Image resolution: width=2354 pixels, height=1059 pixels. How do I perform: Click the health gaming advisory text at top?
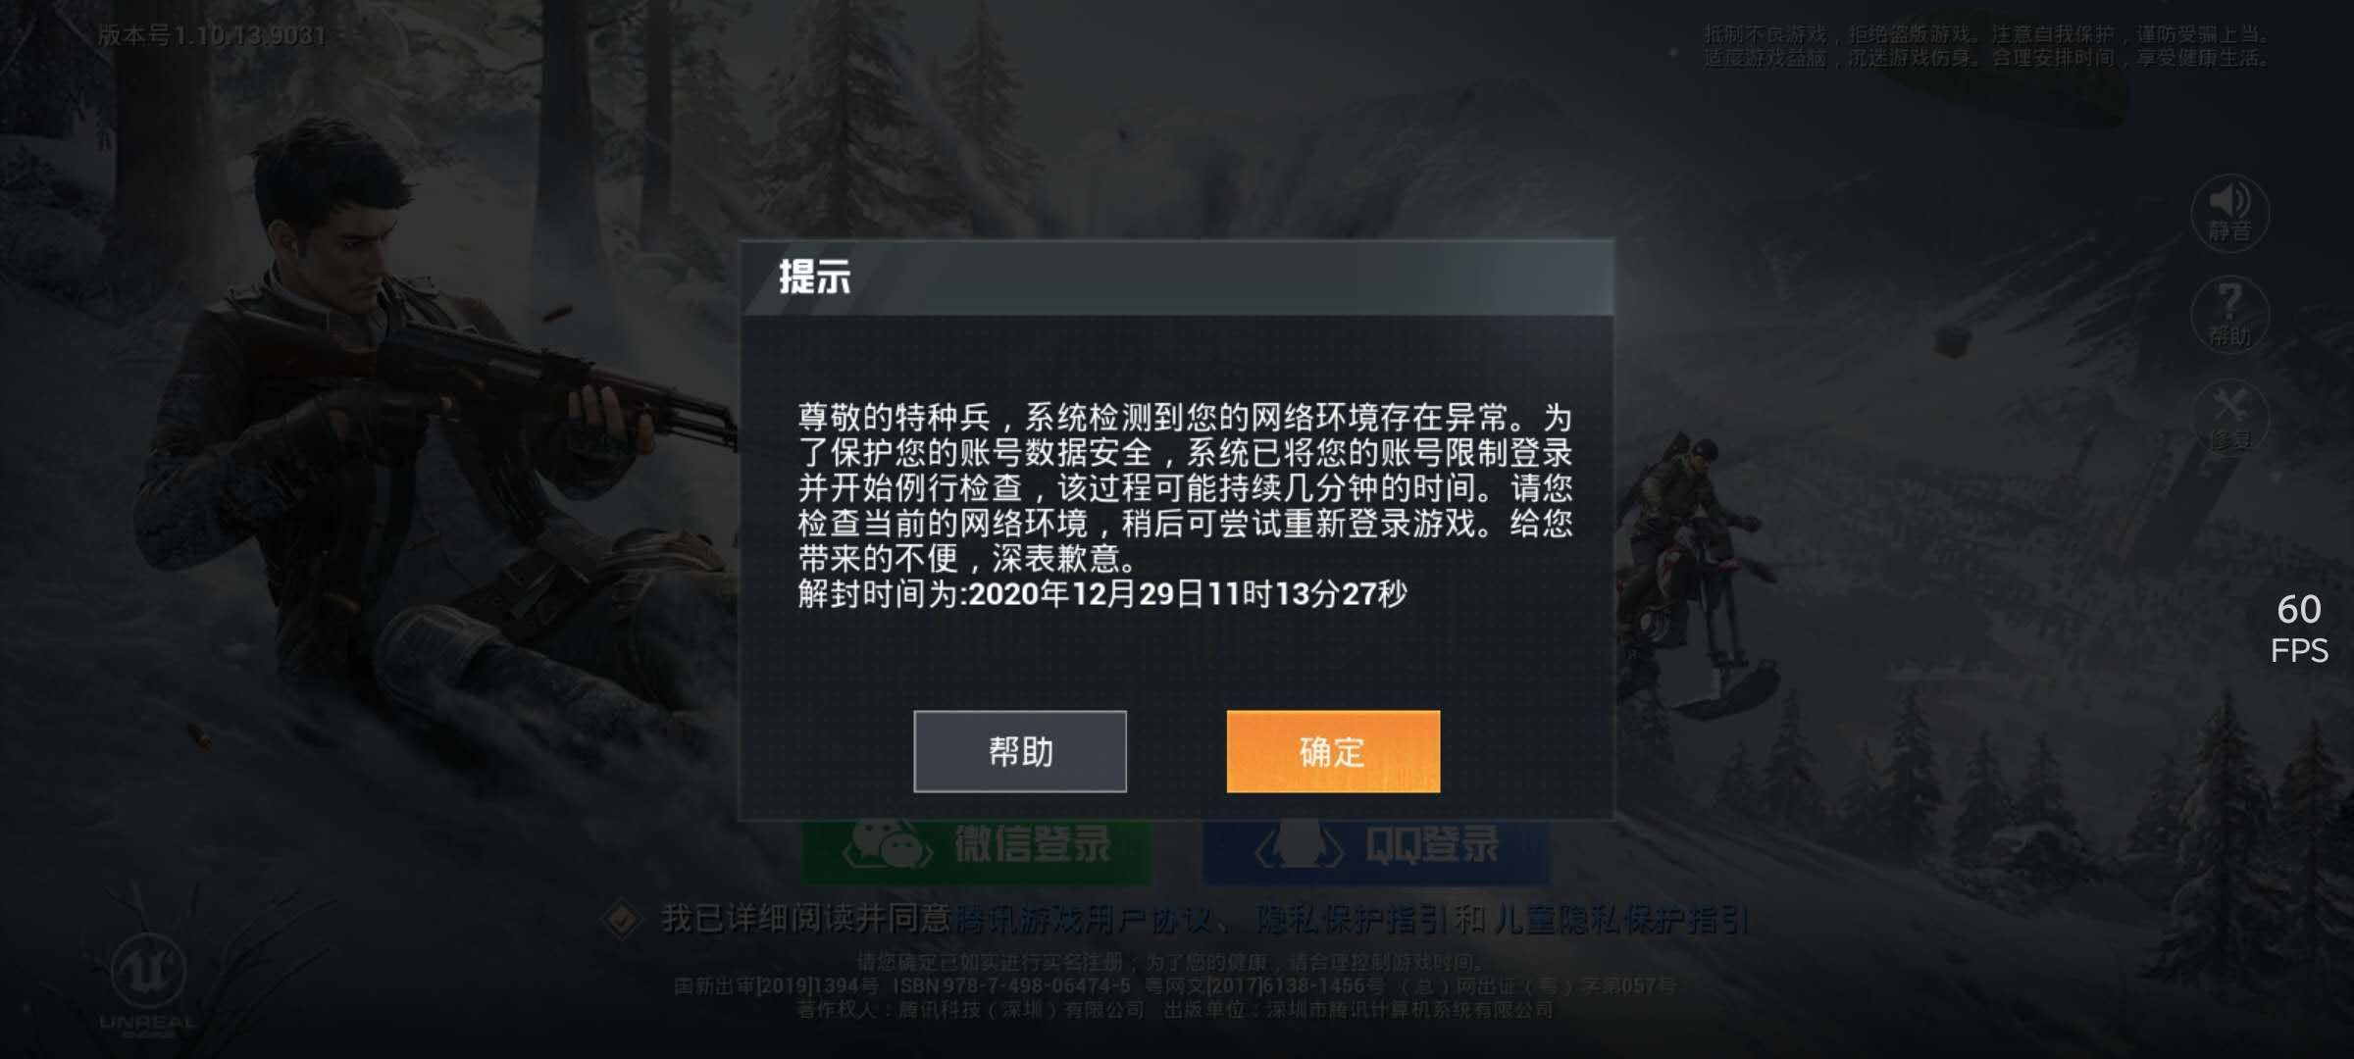(x=1985, y=46)
